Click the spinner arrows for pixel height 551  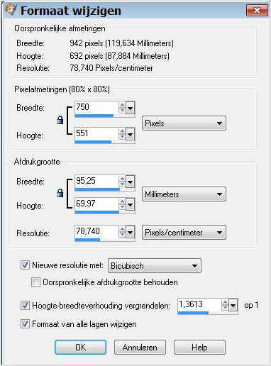(122, 134)
